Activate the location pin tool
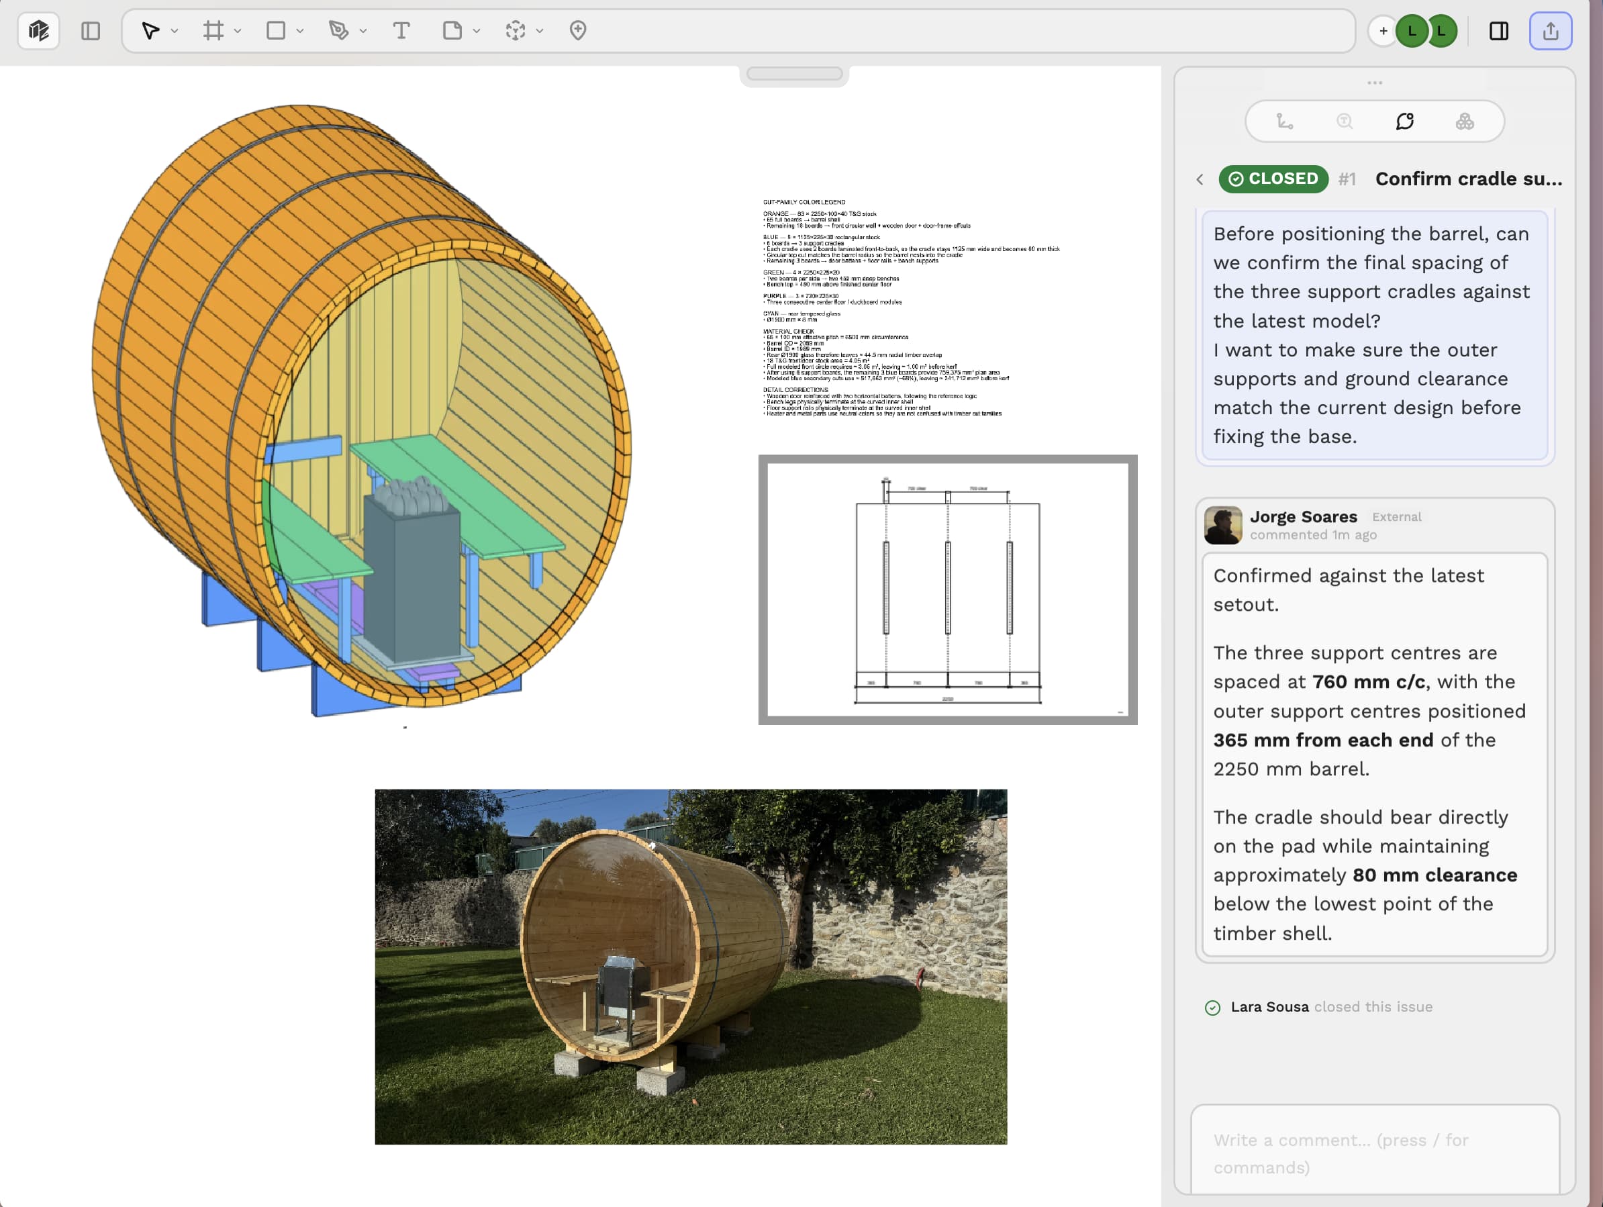The width and height of the screenshot is (1603, 1207). [x=577, y=30]
